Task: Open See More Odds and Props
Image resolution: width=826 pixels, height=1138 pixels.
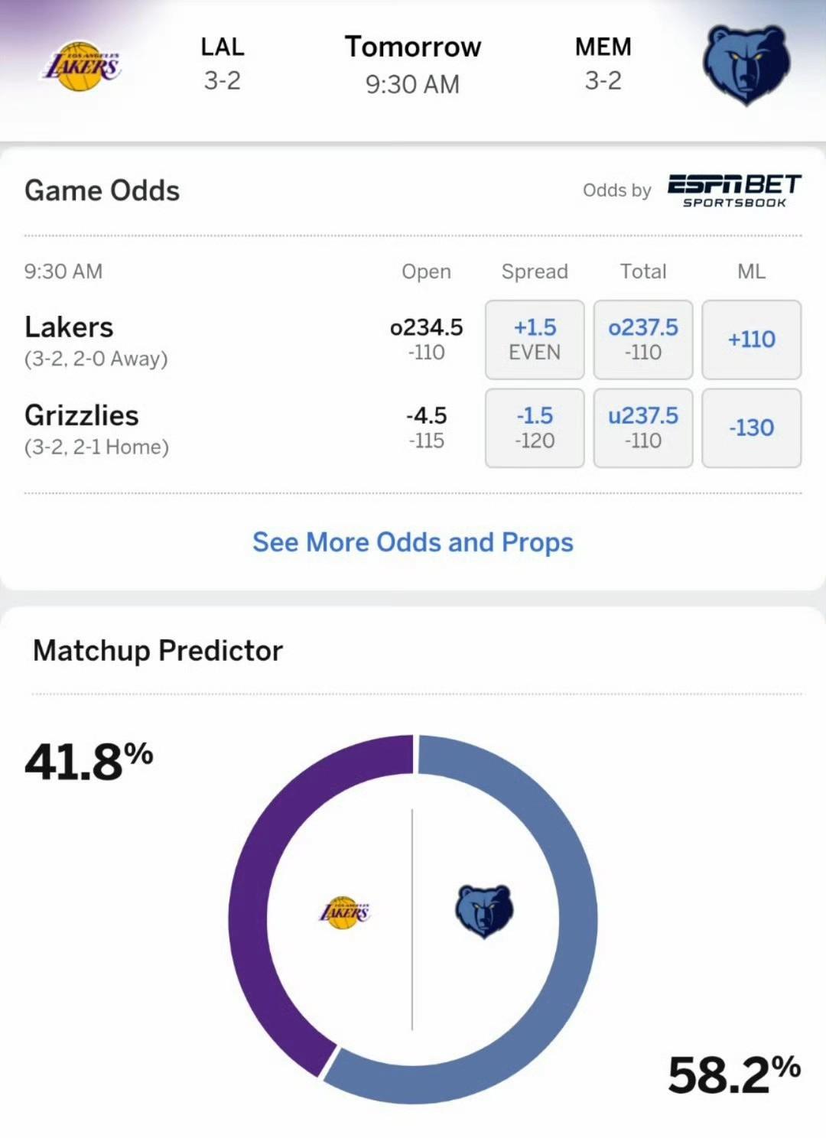Action: point(413,542)
